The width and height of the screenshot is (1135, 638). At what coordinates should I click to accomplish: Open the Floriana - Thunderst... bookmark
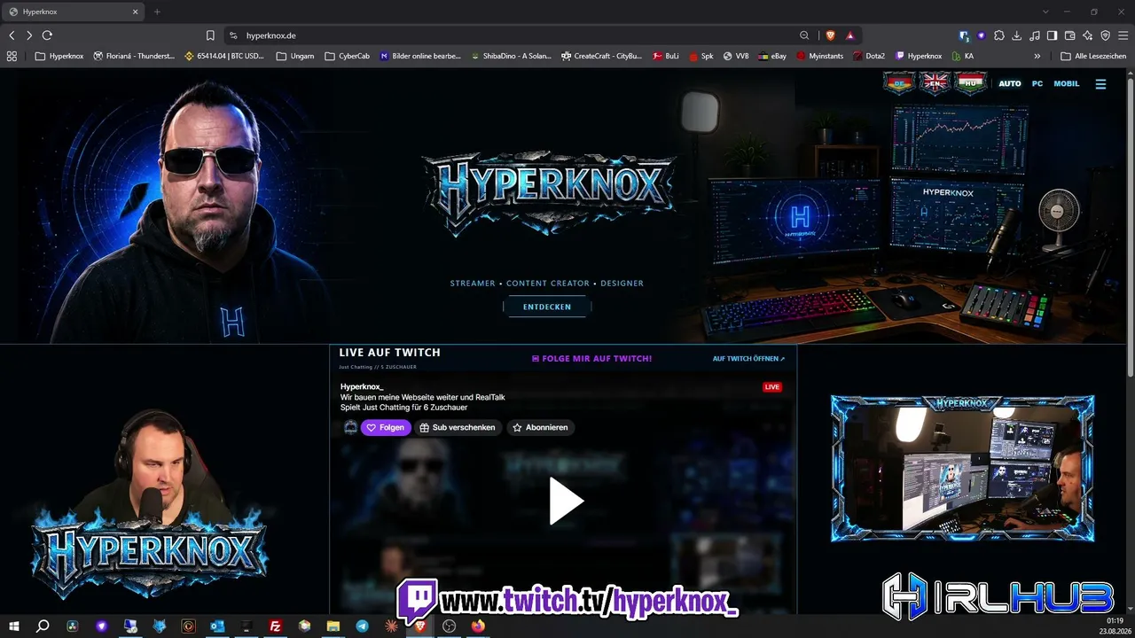tap(134, 56)
